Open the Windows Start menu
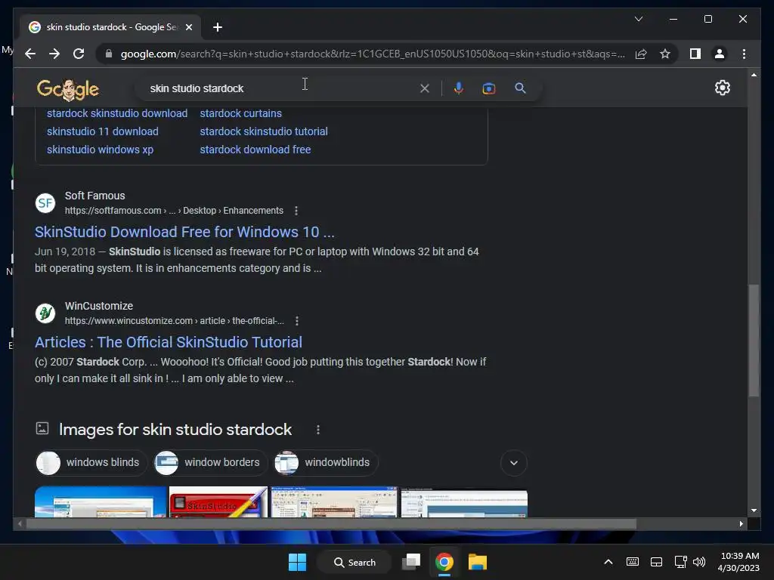Screen dimensions: 774x580 [x=297, y=562]
